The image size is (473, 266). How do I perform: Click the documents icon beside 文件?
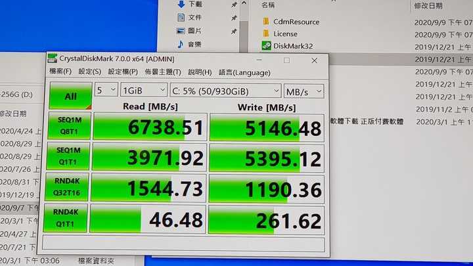pyautogui.click(x=181, y=17)
